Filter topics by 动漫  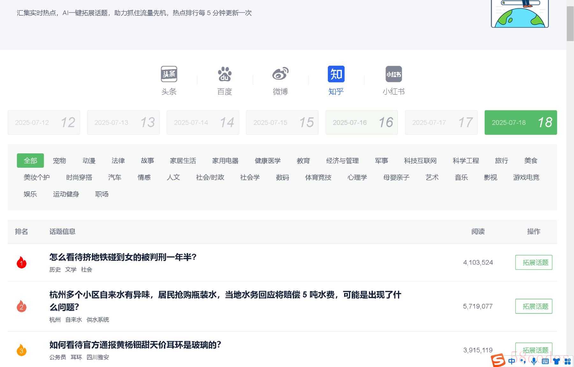[x=89, y=161]
